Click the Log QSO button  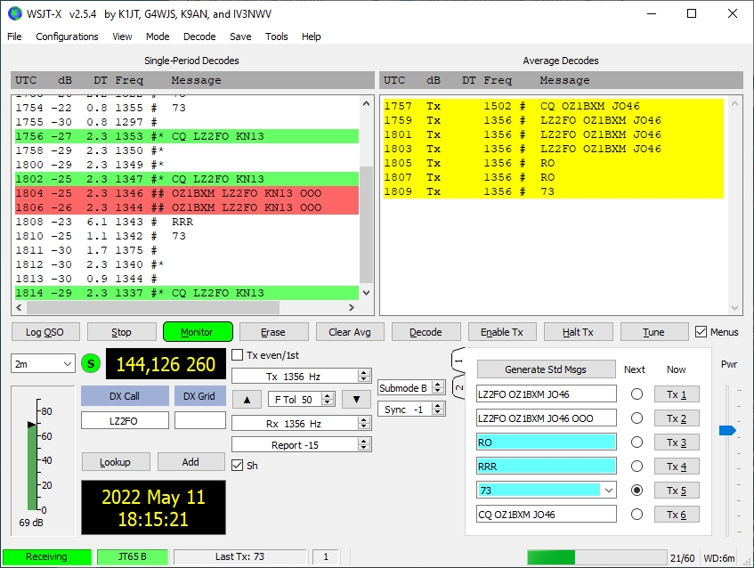point(45,332)
